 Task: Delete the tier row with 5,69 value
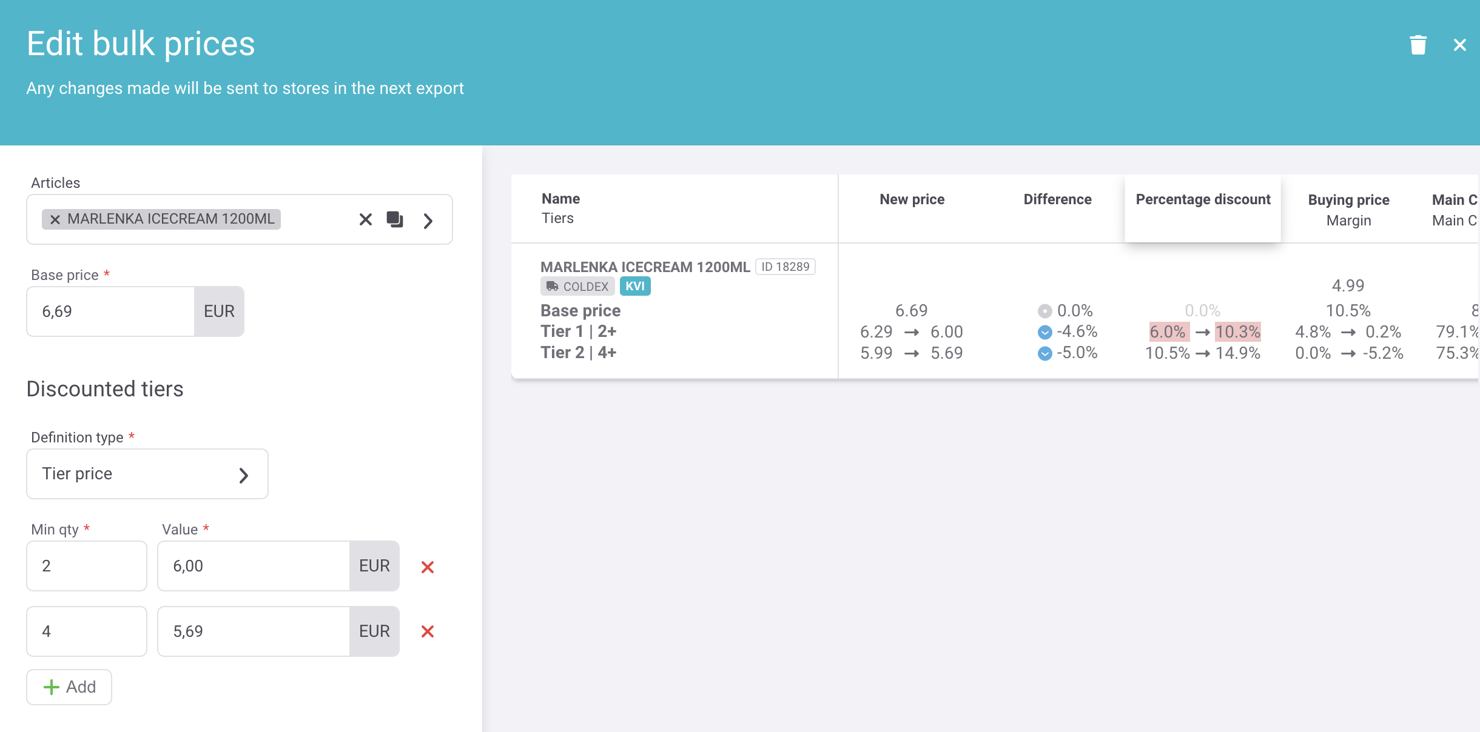pos(428,631)
